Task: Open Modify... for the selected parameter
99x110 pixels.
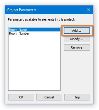Action: point(77,39)
